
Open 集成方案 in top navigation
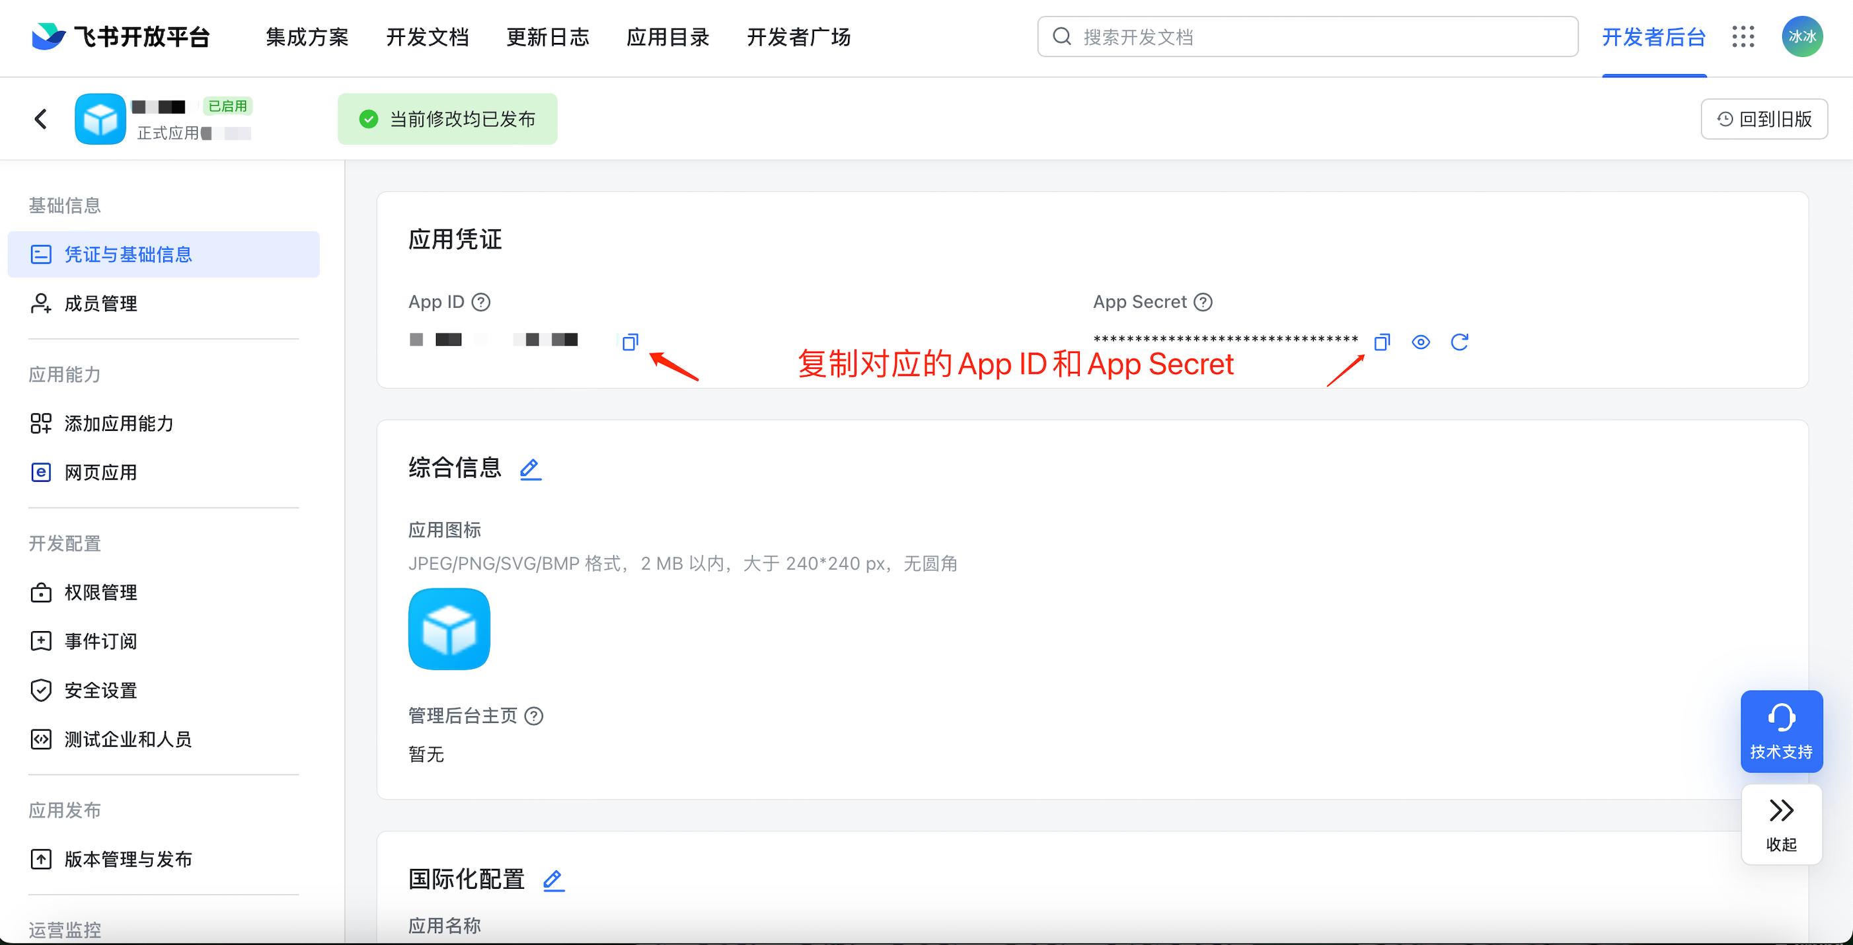pyautogui.click(x=307, y=37)
